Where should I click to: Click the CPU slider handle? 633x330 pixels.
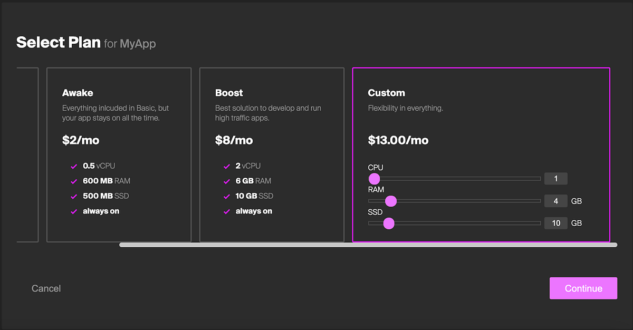375,179
